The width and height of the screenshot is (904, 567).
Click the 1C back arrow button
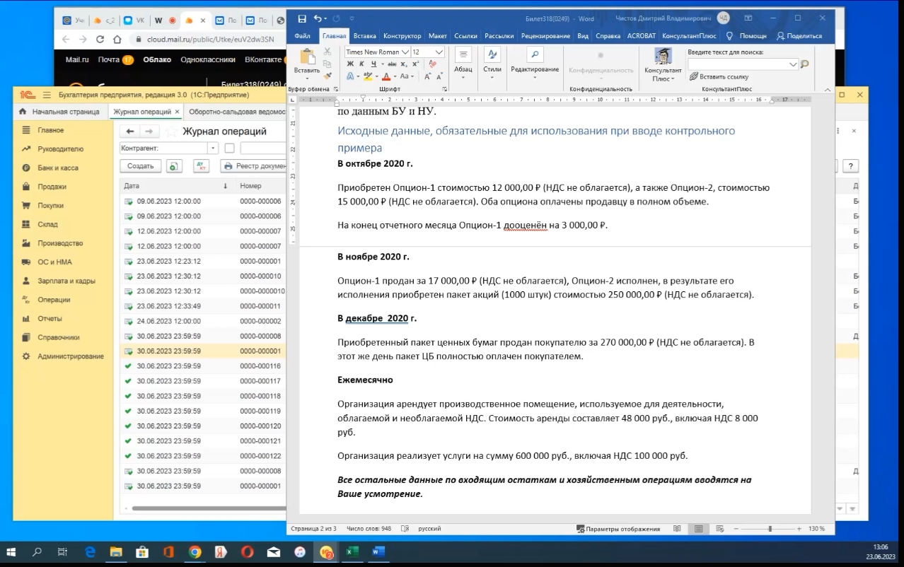[x=129, y=131]
